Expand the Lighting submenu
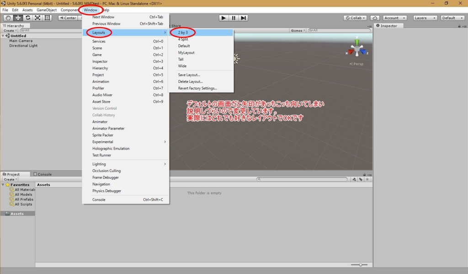 (126, 164)
